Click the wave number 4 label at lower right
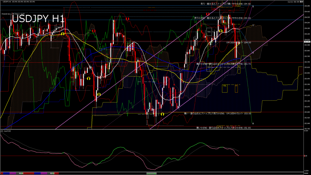Viewport: 311px width, 175px height. click(x=253, y=124)
